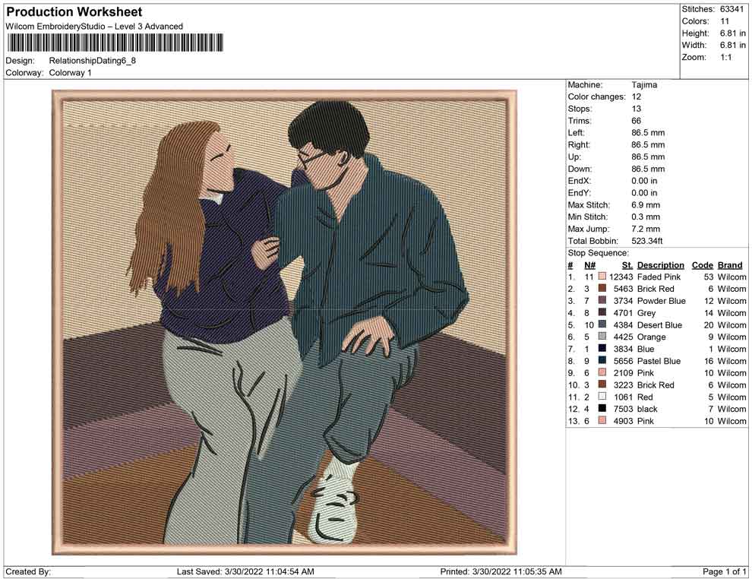Click the Faded Pink color swatch
This screenshot has width=752, height=579.
click(x=602, y=277)
